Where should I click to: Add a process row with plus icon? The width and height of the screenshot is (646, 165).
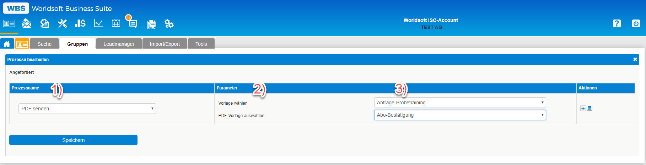[x=583, y=108]
